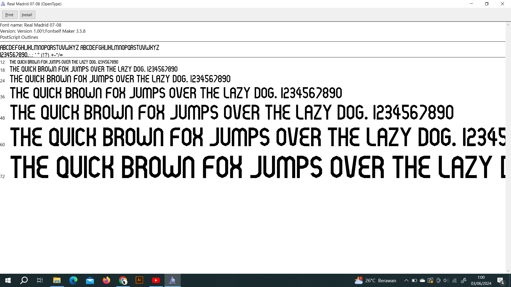Click the Install font button
This screenshot has width=511, height=287.
click(x=27, y=15)
